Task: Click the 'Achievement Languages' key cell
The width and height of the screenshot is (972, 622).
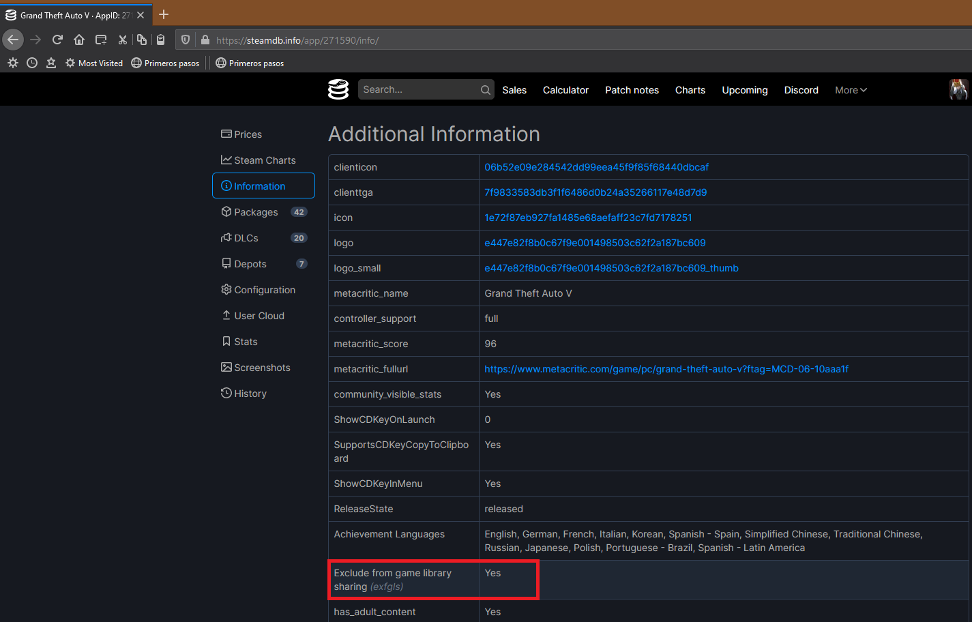Action: coord(404,541)
